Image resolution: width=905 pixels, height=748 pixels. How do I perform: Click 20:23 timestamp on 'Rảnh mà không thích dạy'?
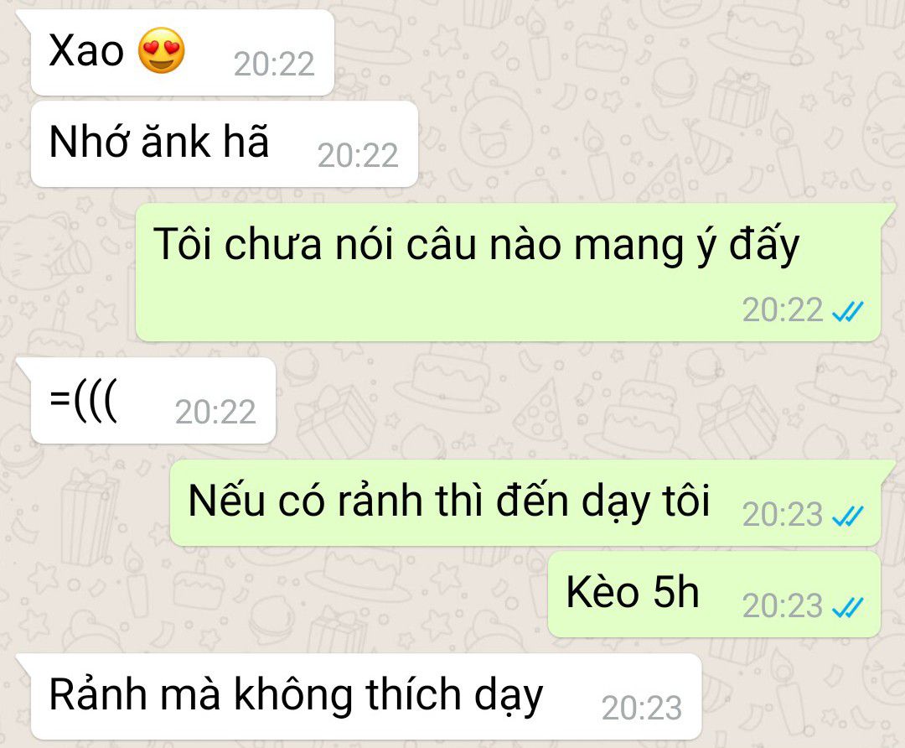[x=642, y=708]
